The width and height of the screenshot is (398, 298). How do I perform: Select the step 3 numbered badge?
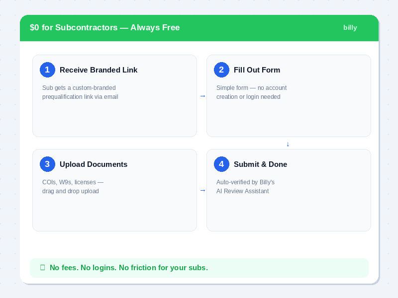coord(47,164)
